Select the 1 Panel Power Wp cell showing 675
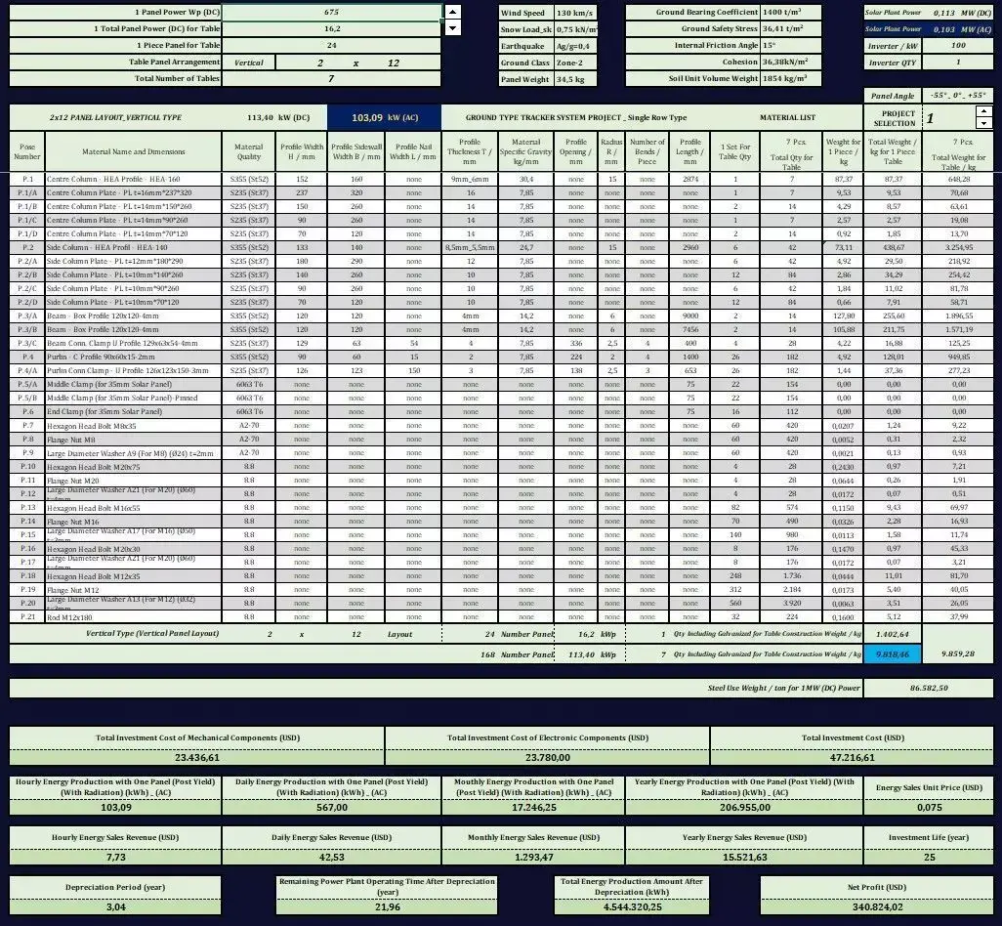 coord(331,12)
